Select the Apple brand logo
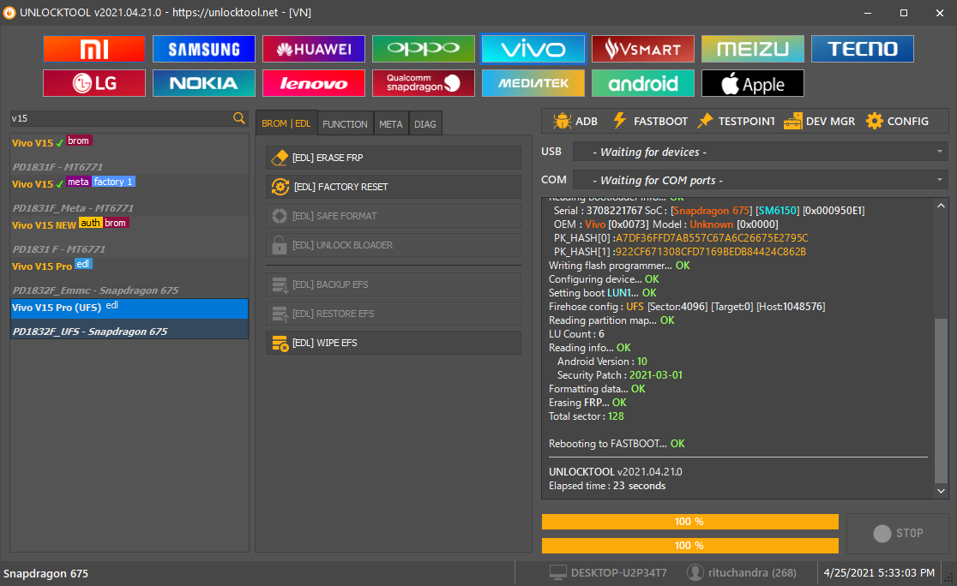Image resolution: width=957 pixels, height=586 pixels. pyautogui.click(x=753, y=83)
